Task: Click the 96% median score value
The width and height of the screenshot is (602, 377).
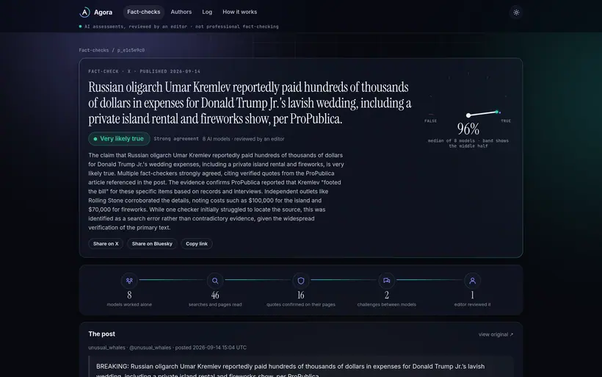Action: pos(468,129)
